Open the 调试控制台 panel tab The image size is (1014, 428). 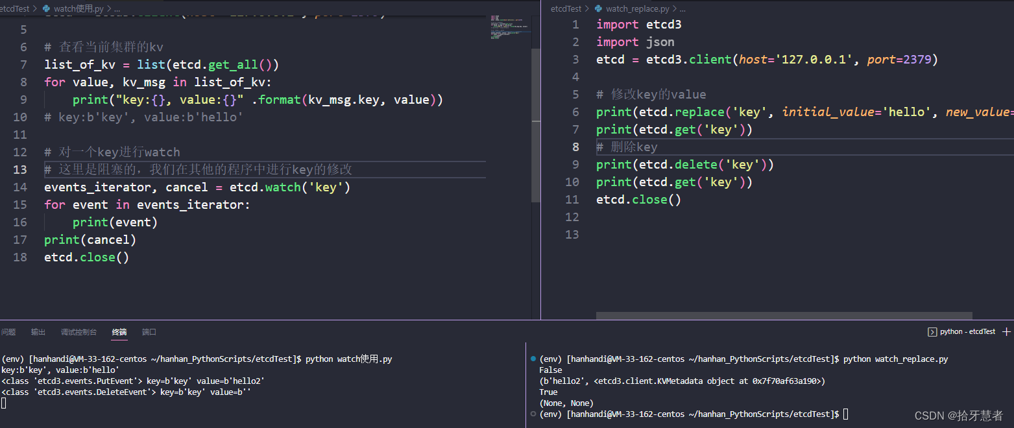(x=78, y=332)
